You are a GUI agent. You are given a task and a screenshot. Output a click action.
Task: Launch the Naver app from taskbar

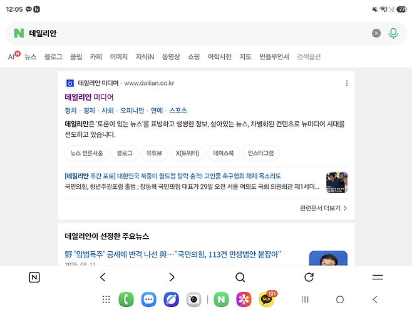(221, 299)
